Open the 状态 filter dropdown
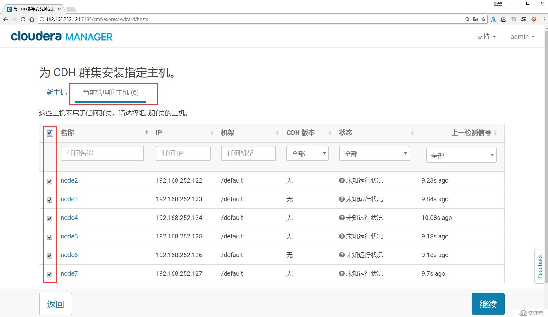The width and height of the screenshot is (548, 317). coord(374,153)
